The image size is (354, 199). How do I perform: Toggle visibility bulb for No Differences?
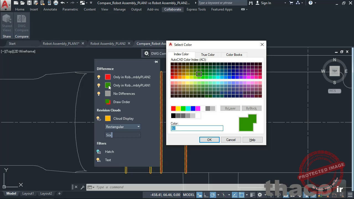pos(99,94)
